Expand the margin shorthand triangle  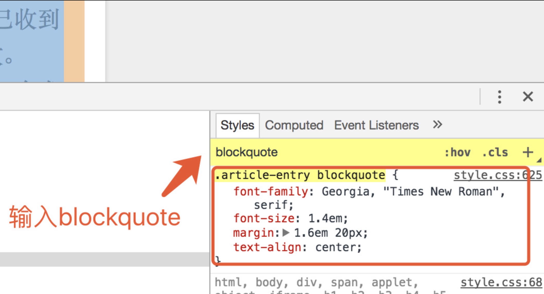pos(286,233)
